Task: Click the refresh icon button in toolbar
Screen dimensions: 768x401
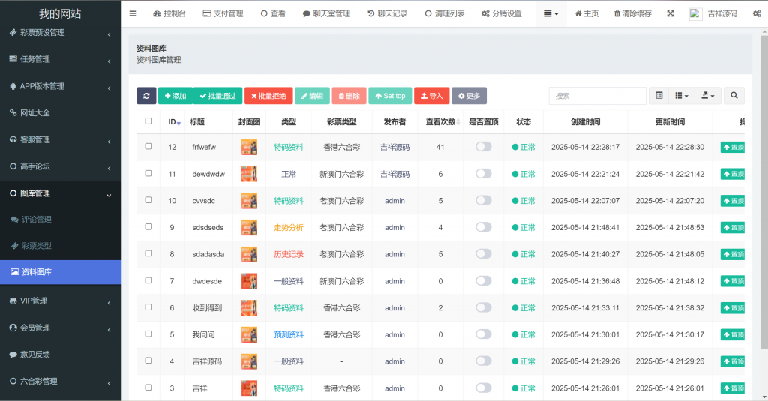Action: click(x=146, y=96)
